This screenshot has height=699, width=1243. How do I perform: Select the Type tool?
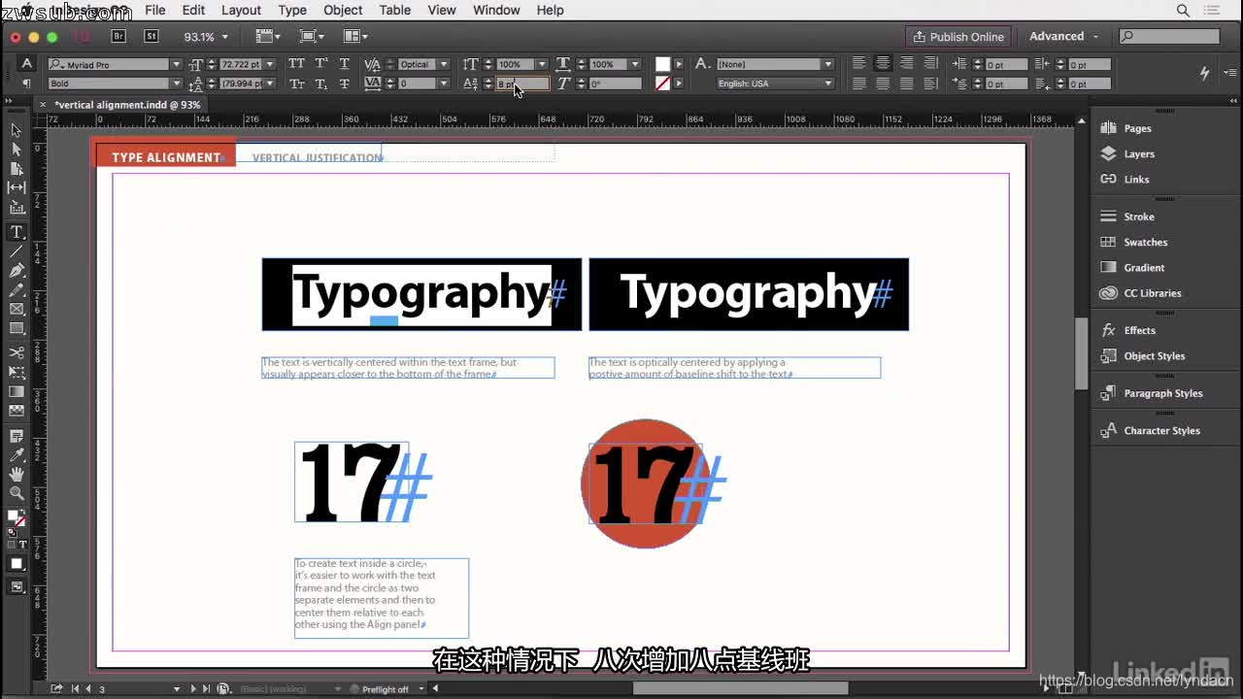click(17, 231)
